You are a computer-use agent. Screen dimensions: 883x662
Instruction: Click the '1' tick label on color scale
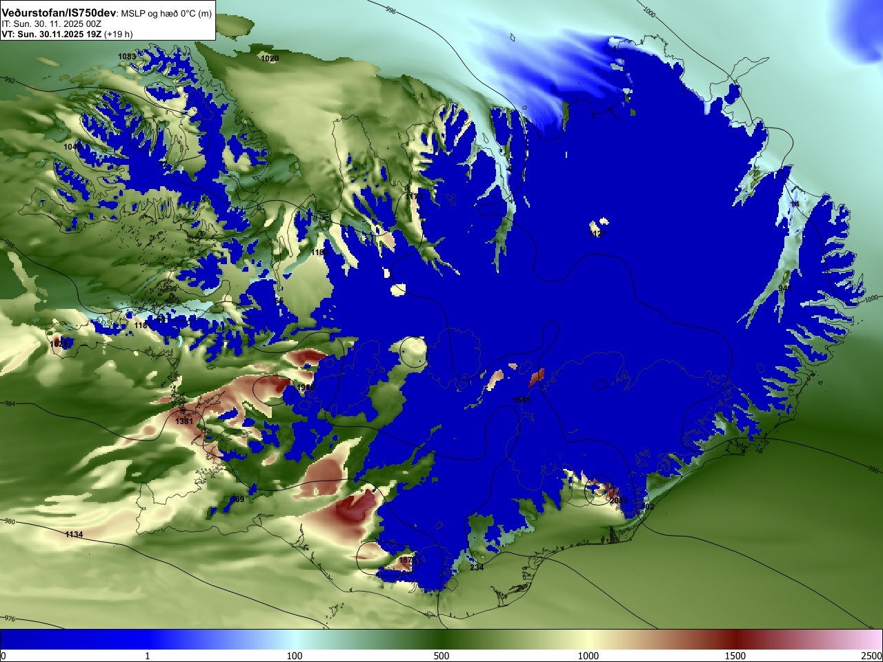[147, 656]
